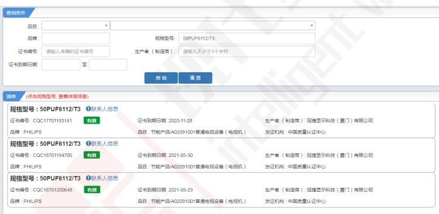The height and width of the screenshot is (214, 439).
Task: Open the second wide 品目 dropdown
Action: [x=212, y=26]
